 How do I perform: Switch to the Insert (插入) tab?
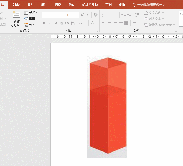pos(30,5)
